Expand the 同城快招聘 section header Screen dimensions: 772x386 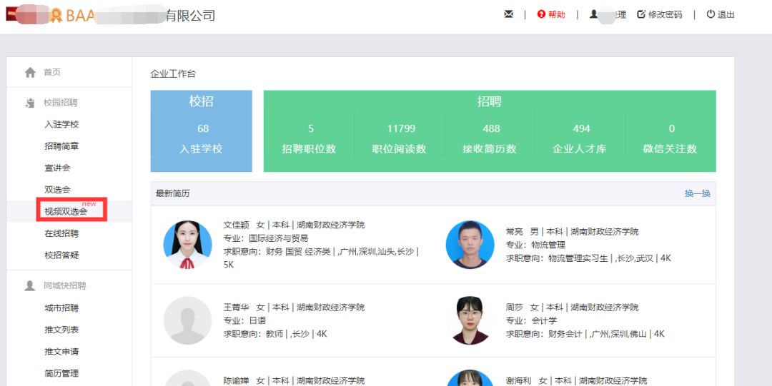pos(65,285)
